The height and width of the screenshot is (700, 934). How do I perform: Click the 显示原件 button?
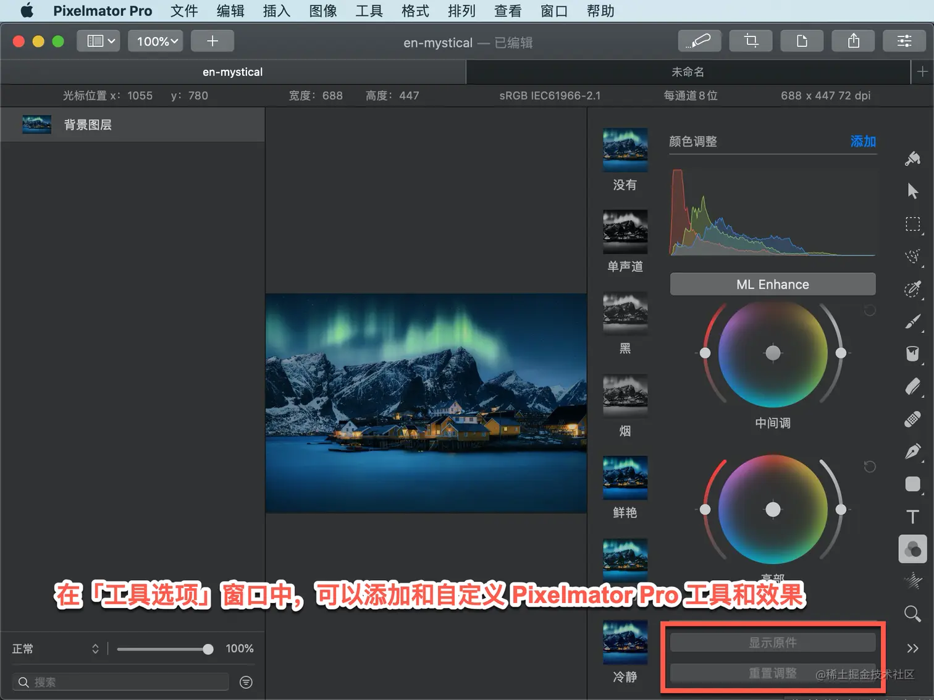point(773,643)
